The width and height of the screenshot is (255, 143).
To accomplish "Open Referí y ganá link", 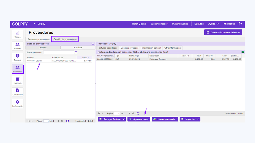I will pyautogui.click(x=139, y=24).
